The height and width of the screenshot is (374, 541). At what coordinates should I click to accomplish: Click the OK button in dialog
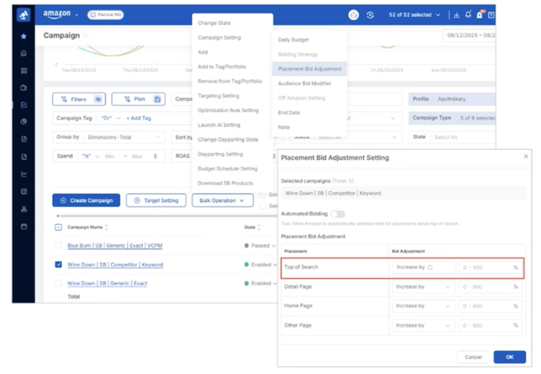tap(509, 357)
